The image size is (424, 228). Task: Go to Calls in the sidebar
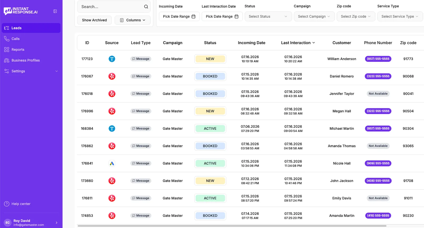[31, 39]
